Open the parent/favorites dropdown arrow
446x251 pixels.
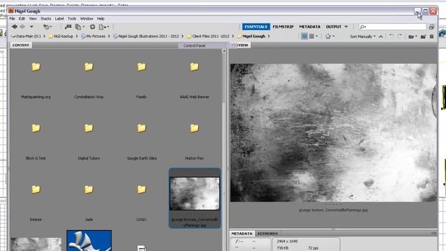click(31, 26)
